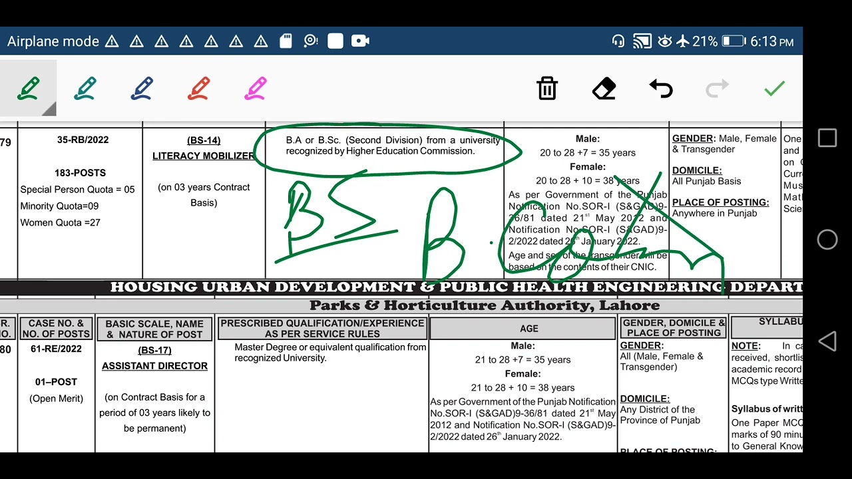
Task: Tap the 6:13 PM clock
Action: click(x=772, y=41)
